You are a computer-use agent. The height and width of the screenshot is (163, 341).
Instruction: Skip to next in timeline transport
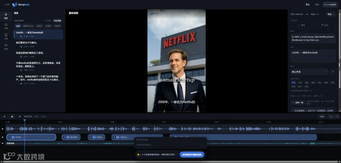(20, 117)
